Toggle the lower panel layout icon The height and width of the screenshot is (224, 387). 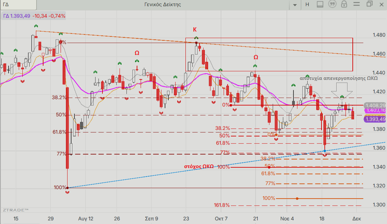click(320, 4)
